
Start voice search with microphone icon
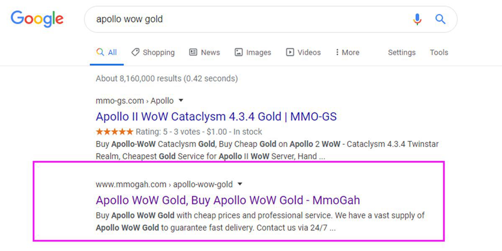(417, 19)
